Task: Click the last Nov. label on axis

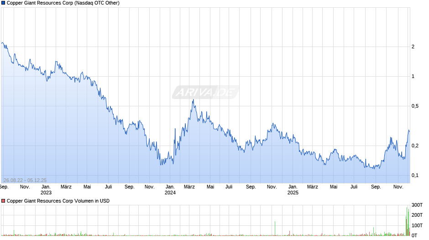Action: pyautogui.click(x=398, y=187)
